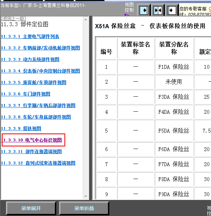Click the 未使用 cell in row 2

click(174, 82)
